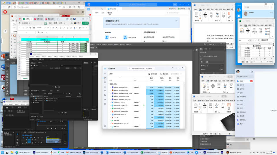This screenshot has width=277, height=155.
Task: Switch to 公式 tab in WPS spreadsheet
Action: (x=61, y=23)
